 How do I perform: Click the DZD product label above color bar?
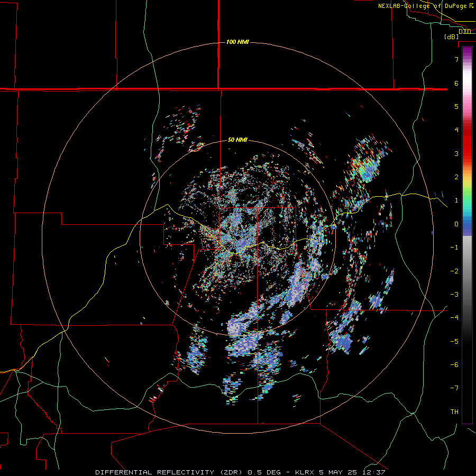pos(464,31)
